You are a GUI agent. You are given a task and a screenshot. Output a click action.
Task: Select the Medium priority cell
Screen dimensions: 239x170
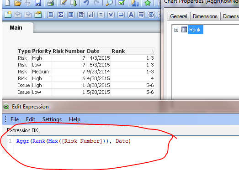tap(42, 72)
